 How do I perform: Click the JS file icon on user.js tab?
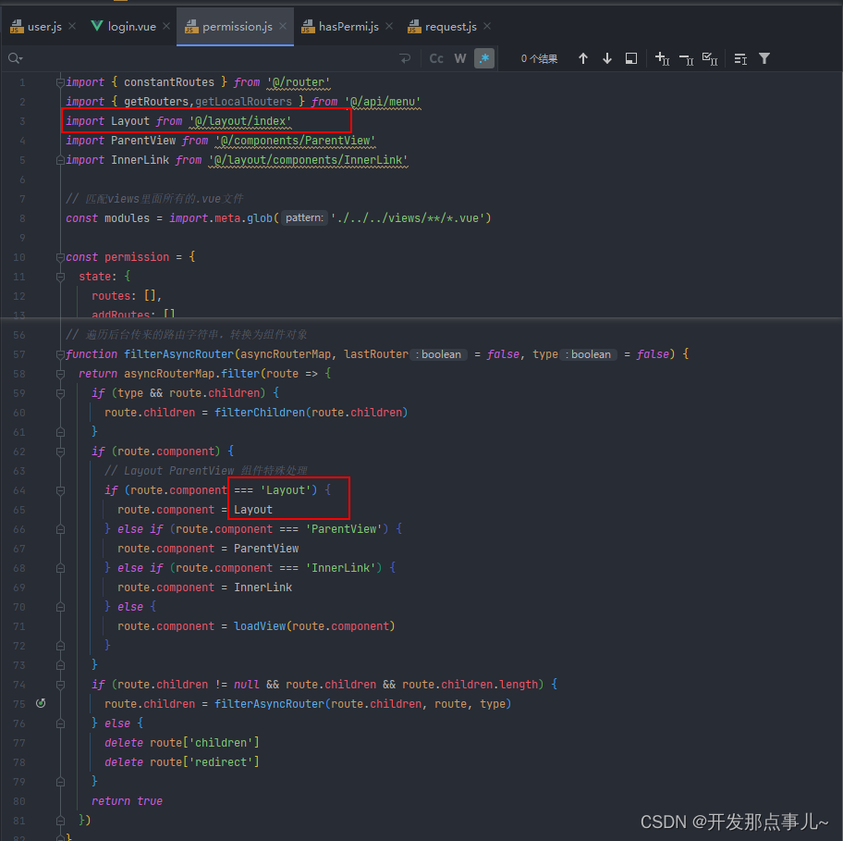pyautogui.click(x=17, y=26)
